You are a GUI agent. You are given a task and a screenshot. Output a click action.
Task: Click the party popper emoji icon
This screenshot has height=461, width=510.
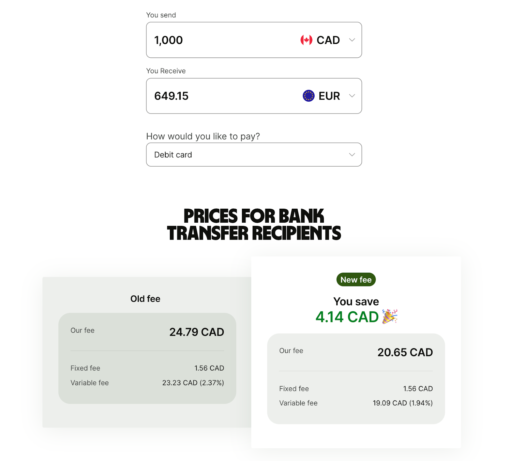coord(390,316)
